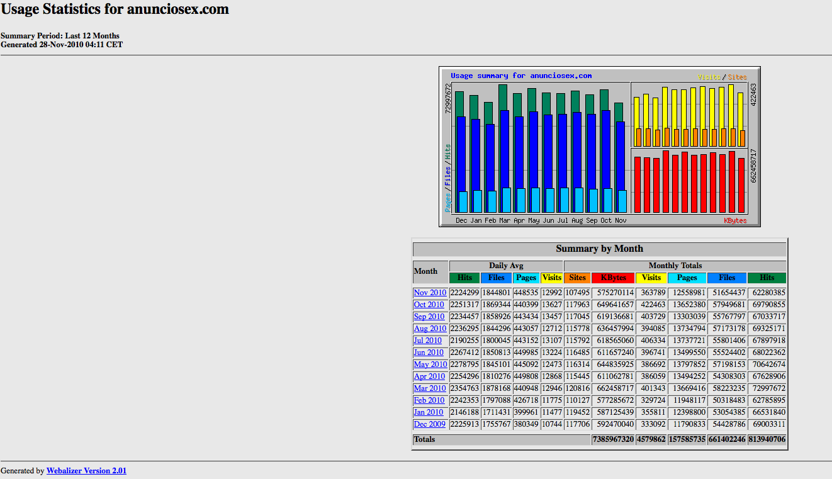Open the Dec 2009 monthly report
The image size is (832, 479).
tap(429, 424)
